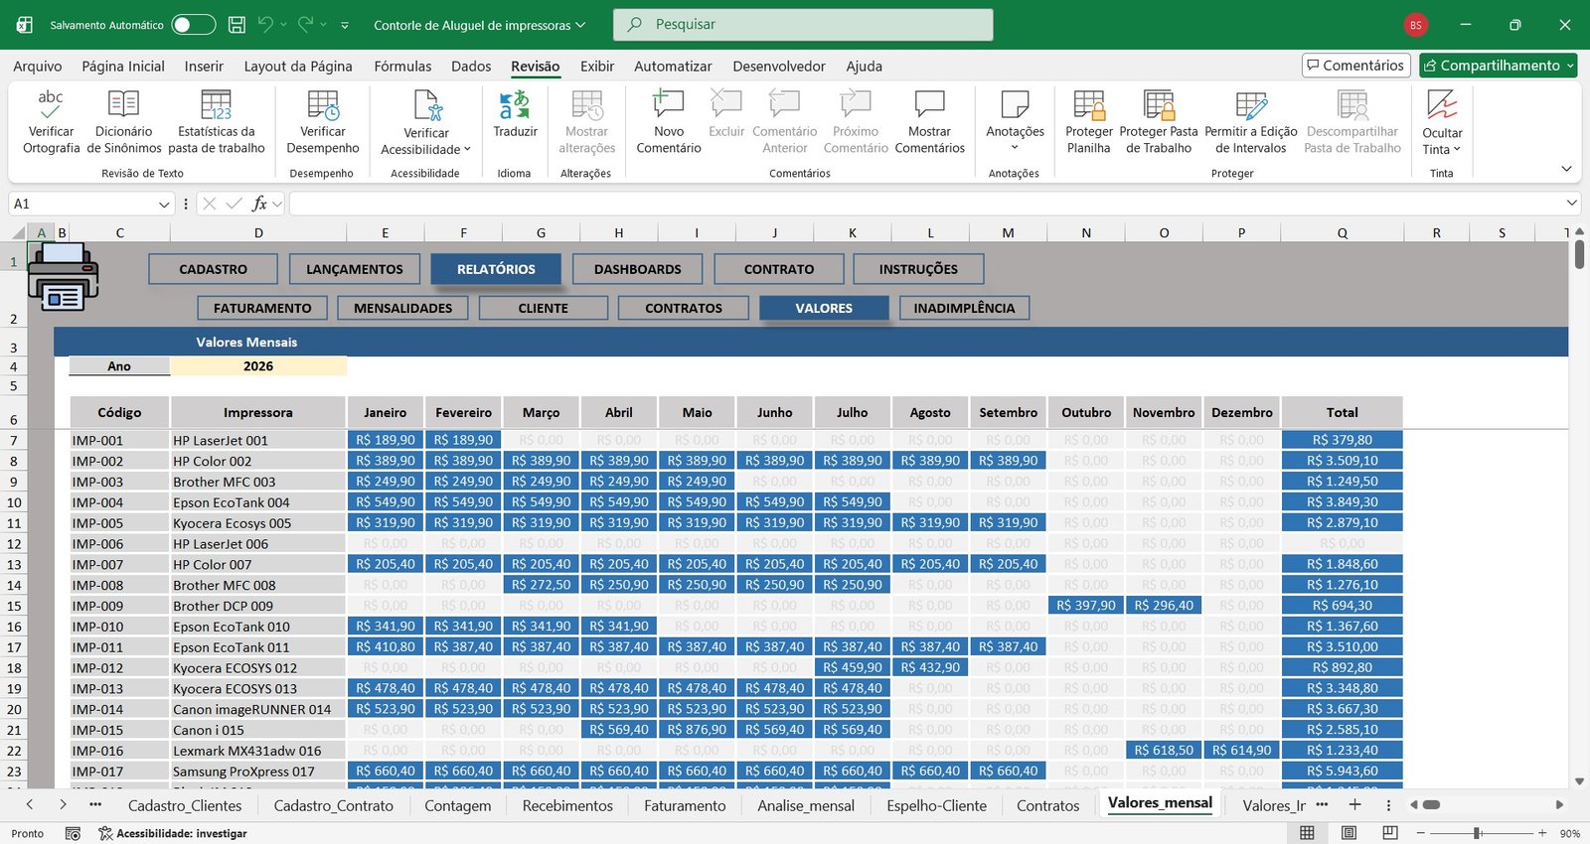The image size is (1590, 844).
Task: Click the zoom slider handle
Action: pos(1478,833)
